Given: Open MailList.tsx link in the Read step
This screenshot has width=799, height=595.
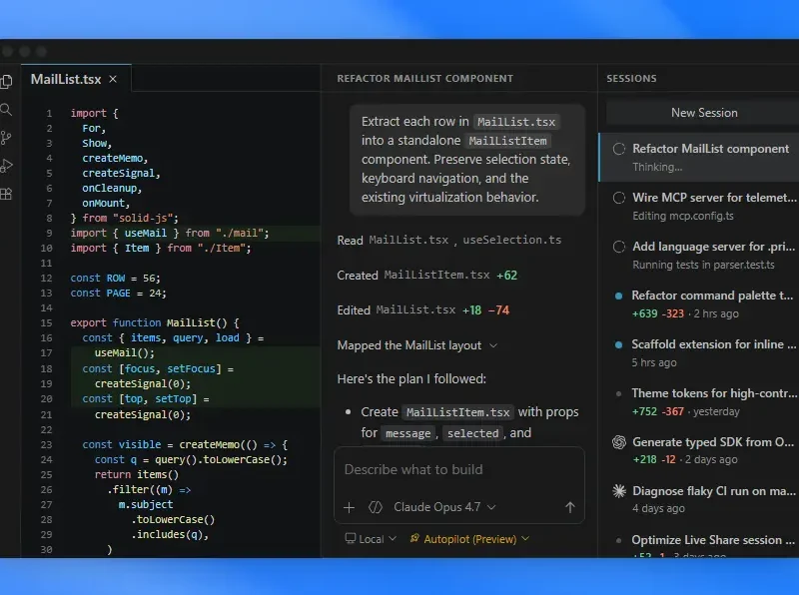Looking at the screenshot, I should coord(408,240).
